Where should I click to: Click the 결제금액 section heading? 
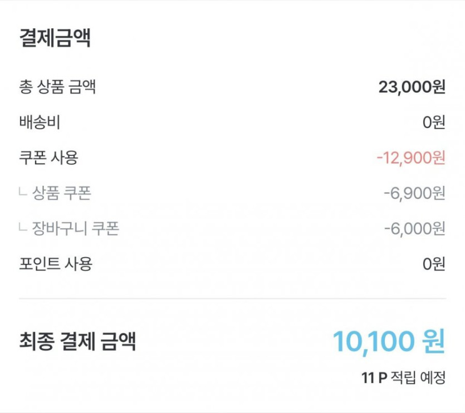(x=55, y=38)
